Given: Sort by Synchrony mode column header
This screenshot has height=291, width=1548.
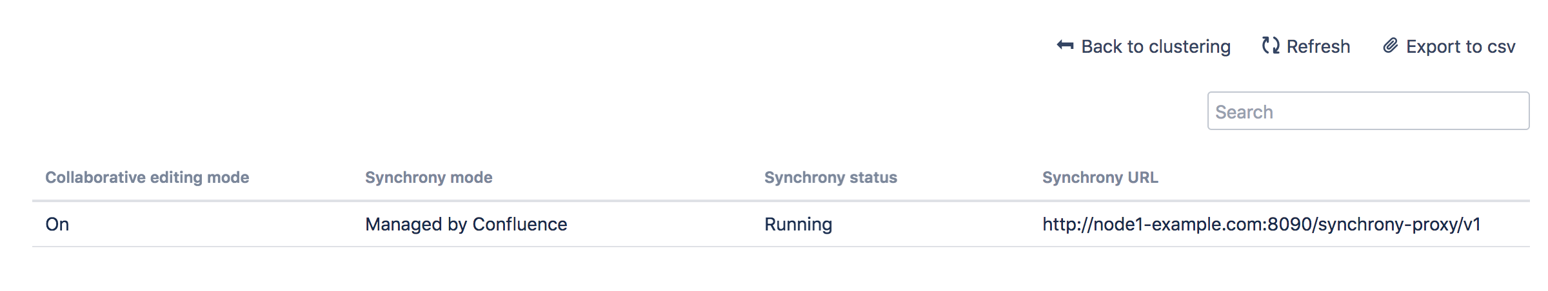Looking at the screenshot, I should 428,178.
